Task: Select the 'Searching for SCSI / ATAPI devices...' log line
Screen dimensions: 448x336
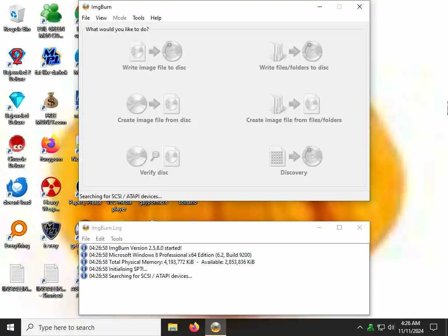Action: 140,276
